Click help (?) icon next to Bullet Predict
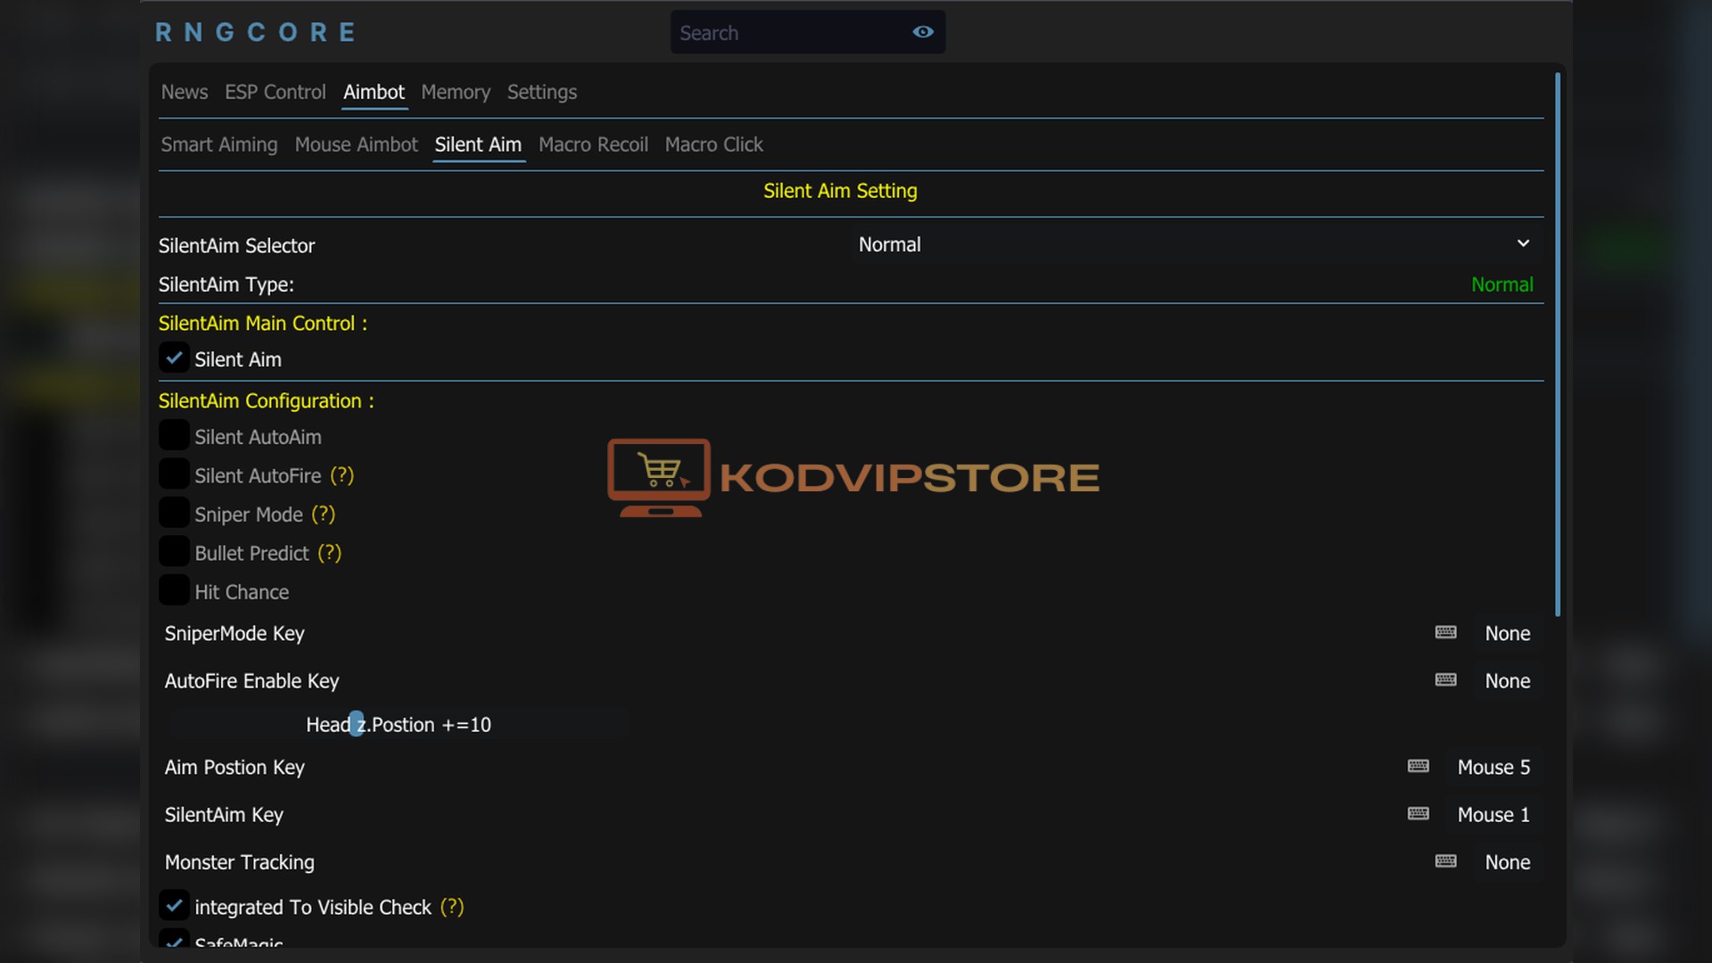 (x=329, y=553)
